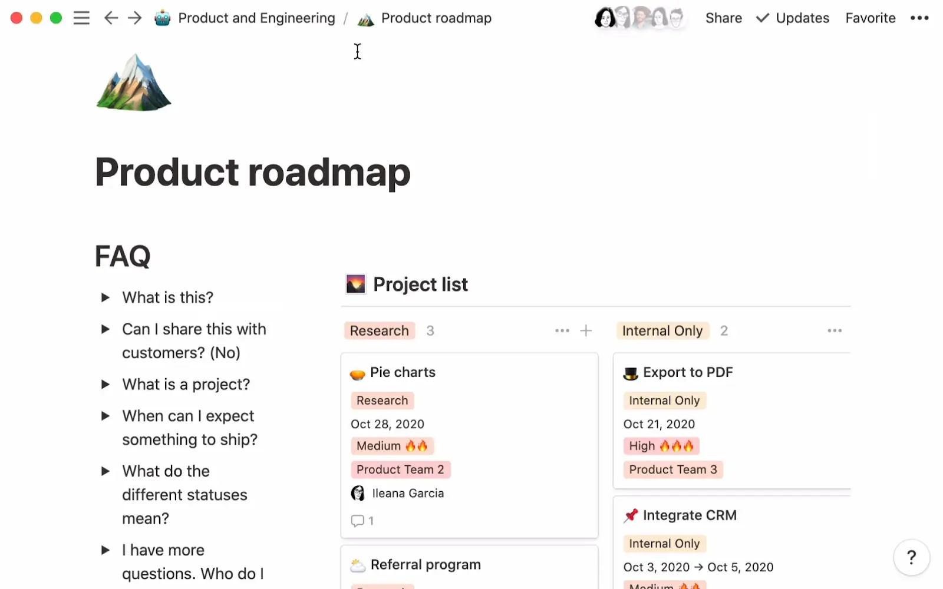This screenshot has height=589, width=943.
Task: Navigate back using the left arrow
Action: click(x=111, y=18)
